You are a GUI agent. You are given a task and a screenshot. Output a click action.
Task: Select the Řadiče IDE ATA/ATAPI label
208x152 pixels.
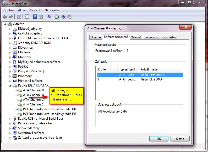click(x=34, y=85)
